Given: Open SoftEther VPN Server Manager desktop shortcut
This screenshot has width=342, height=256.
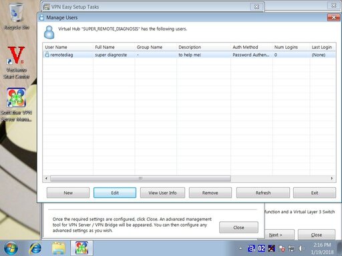Looking at the screenshot, I should point(16,105).
